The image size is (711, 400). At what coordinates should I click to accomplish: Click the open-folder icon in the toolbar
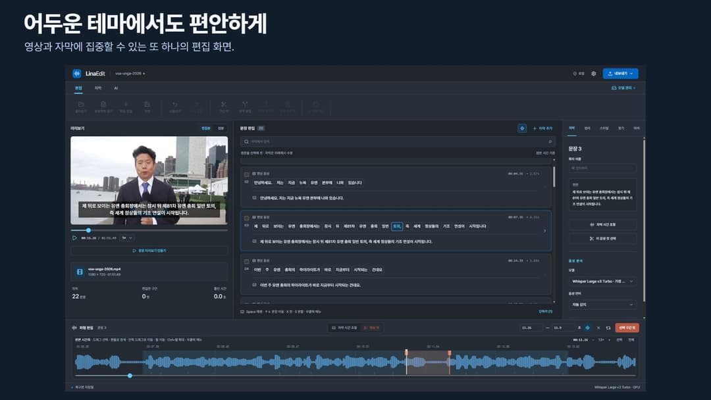tap(81, 105)
